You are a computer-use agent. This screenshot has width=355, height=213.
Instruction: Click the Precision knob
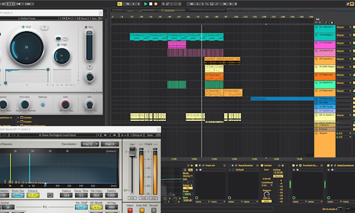point(25,105)
